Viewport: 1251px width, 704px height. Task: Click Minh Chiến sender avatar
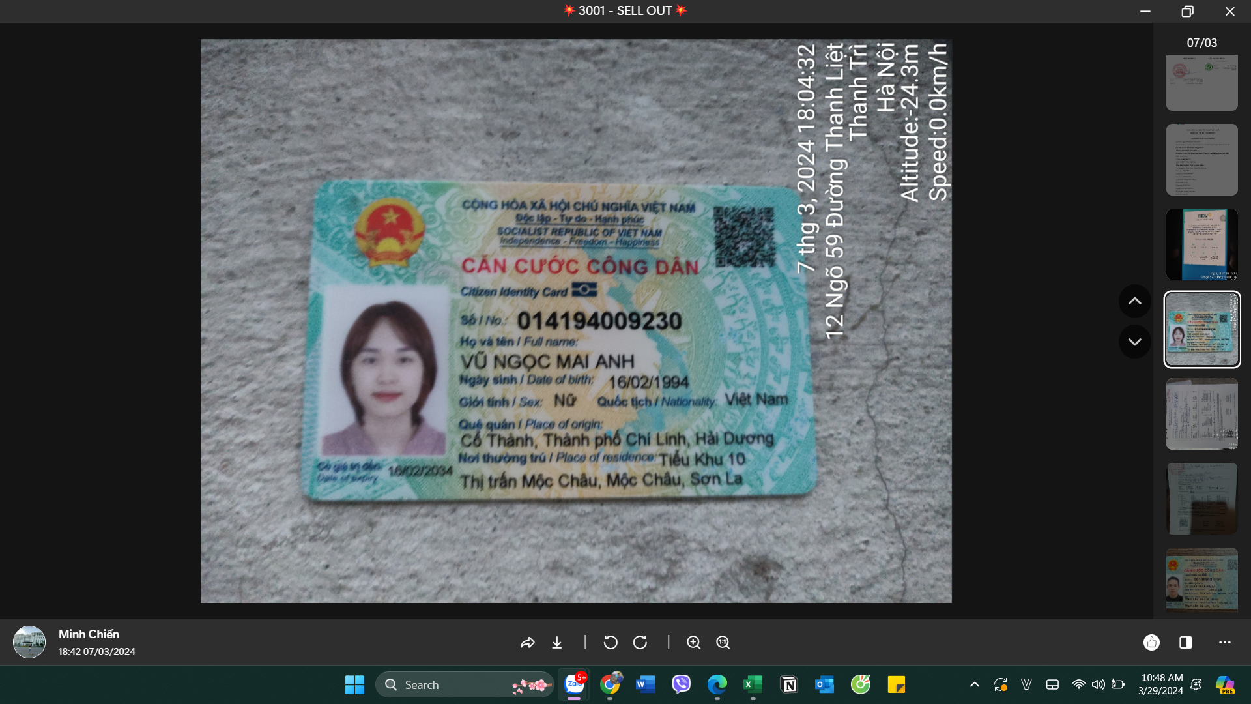29,642
